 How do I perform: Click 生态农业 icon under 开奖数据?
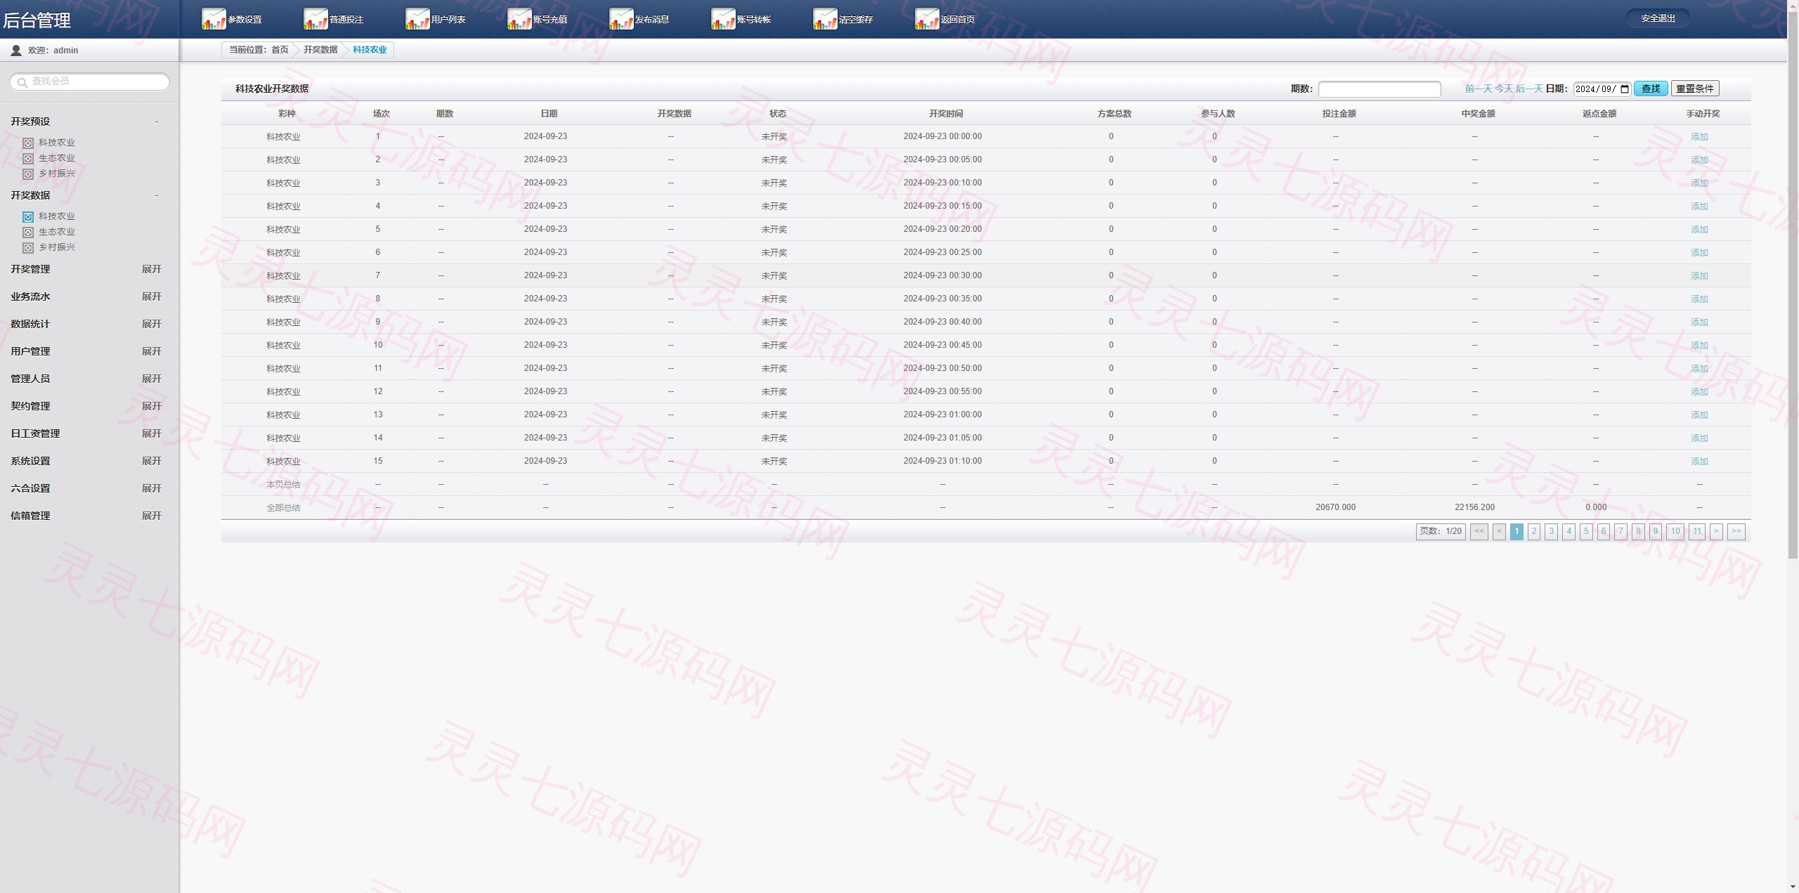pos(28,233)
